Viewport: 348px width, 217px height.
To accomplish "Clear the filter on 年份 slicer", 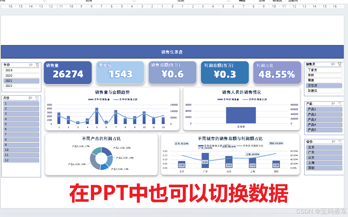I will (37, 65).
